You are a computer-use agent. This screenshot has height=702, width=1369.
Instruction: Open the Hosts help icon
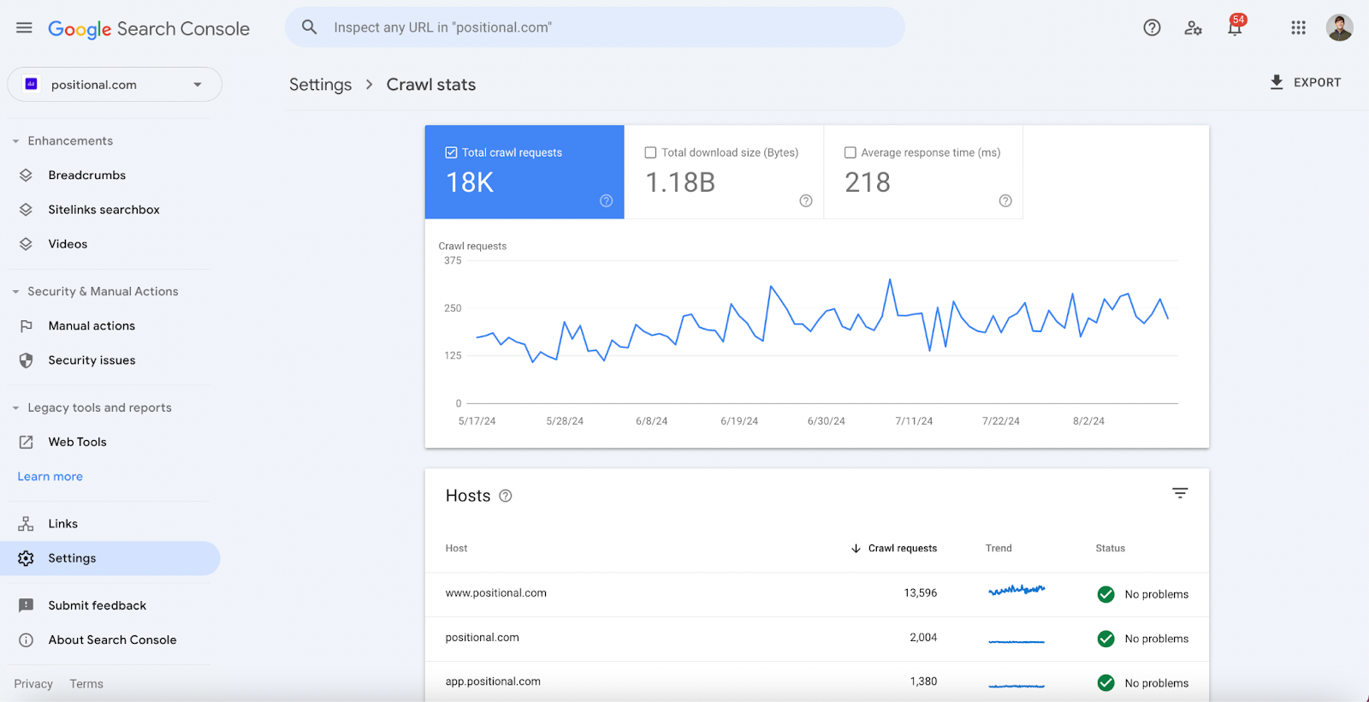point(506,496)
